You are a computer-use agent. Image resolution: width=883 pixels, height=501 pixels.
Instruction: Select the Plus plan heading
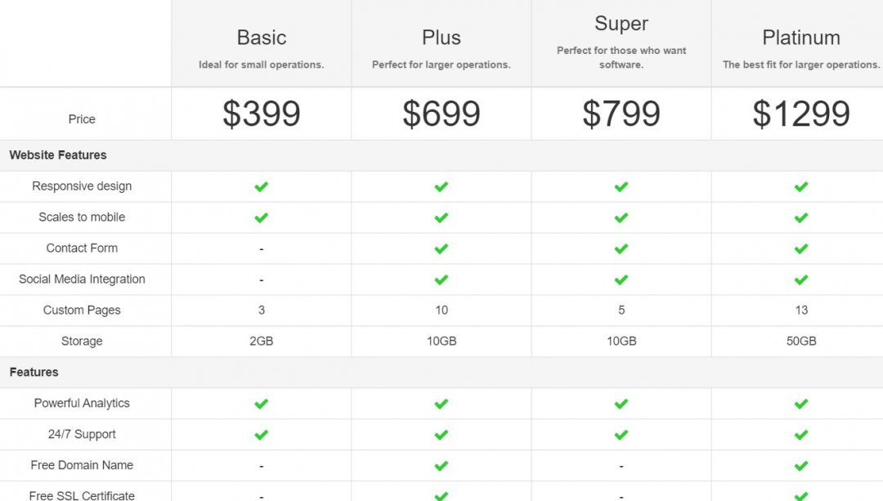(441, 38)
